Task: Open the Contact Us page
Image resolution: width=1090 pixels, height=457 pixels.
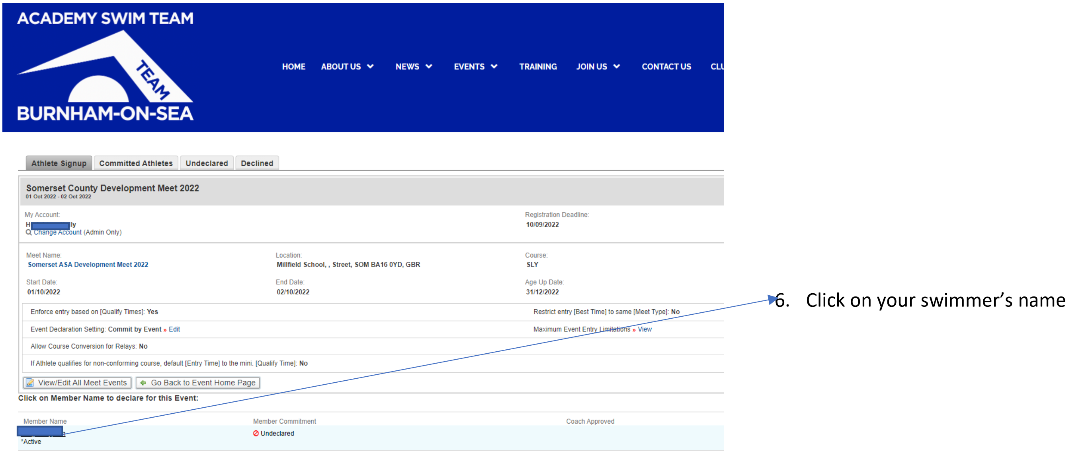Action: pyautogui.click(x=666, y=66)
